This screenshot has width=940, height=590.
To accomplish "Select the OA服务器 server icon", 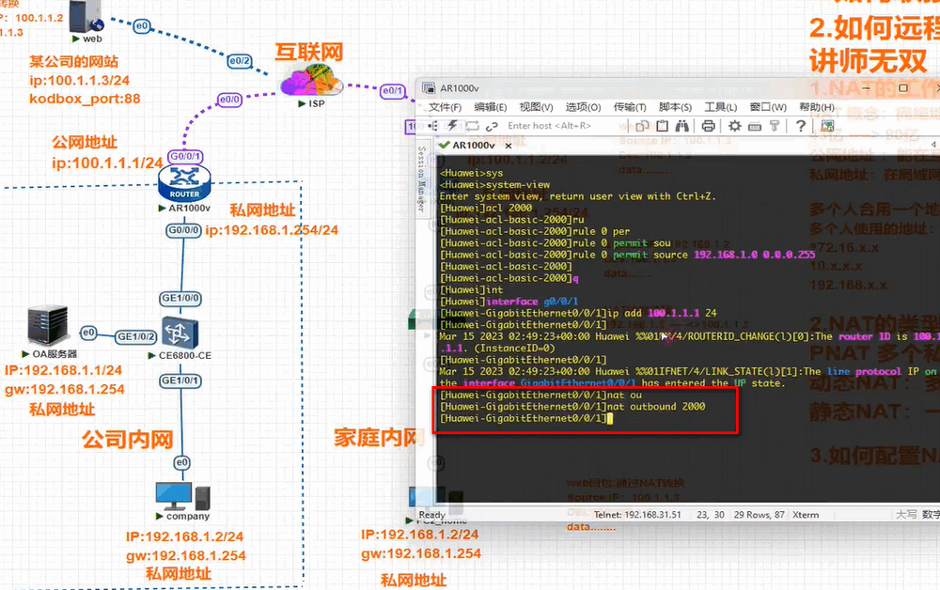I will coord(46,326).
